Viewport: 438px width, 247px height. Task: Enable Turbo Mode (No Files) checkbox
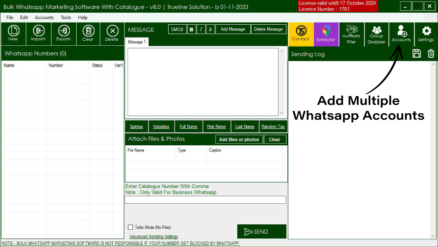point(130,227)
